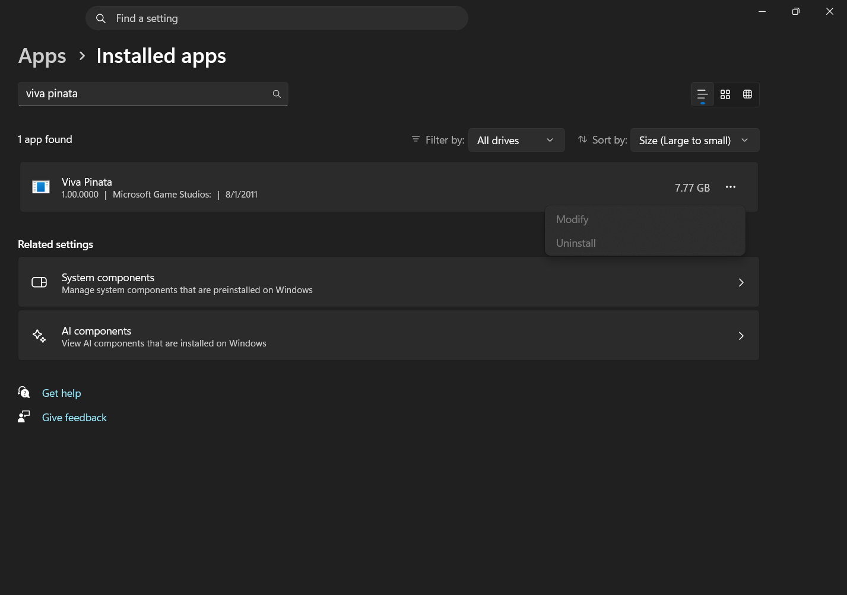
Task: Click the Related settings heading
Action: (56, 244)
